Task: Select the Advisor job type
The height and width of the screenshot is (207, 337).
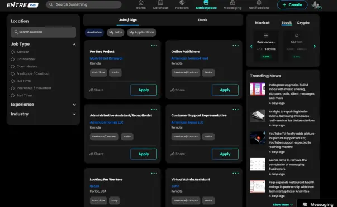Action: click(13, 52)
